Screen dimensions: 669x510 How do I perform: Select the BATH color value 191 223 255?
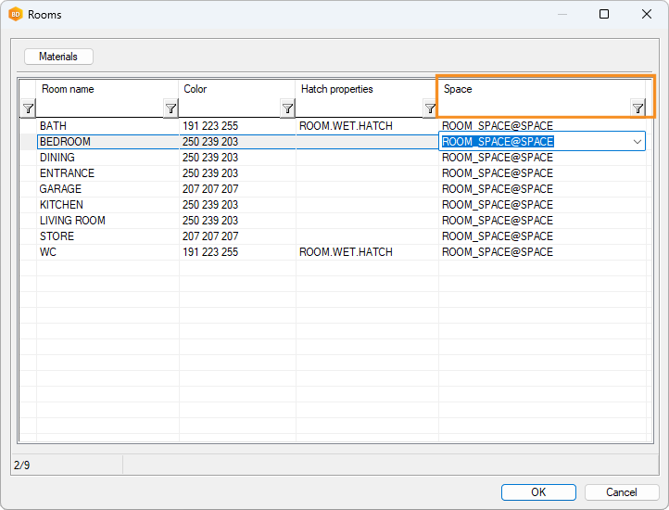(210, 126)
